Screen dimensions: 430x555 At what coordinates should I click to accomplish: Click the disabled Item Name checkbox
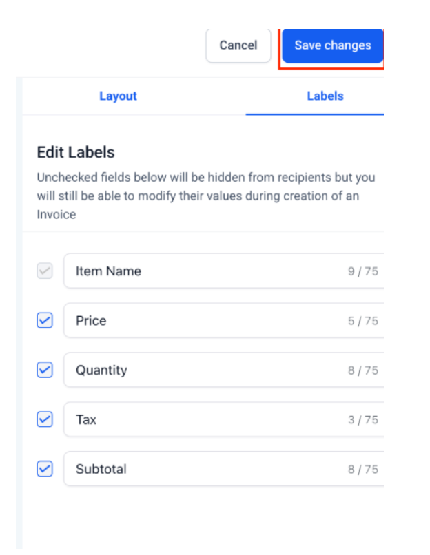[x=45, y=271]
